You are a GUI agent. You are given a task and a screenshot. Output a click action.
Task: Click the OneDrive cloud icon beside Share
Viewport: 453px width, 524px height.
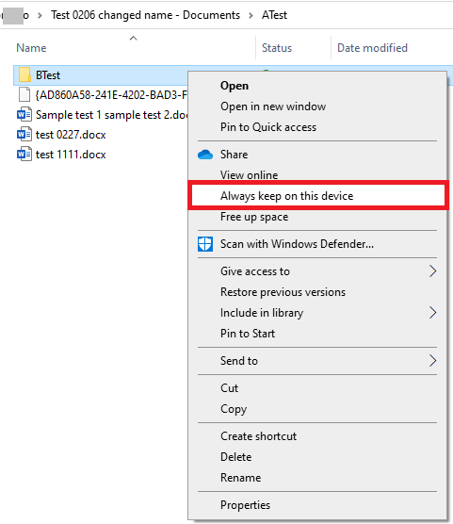pyautogui.click(x=205, y=155)
